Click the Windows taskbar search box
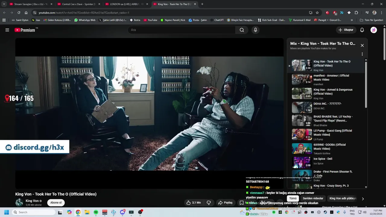Image resolution: width=386 pixels, height=217 pixels. click(x=33, y=212)
